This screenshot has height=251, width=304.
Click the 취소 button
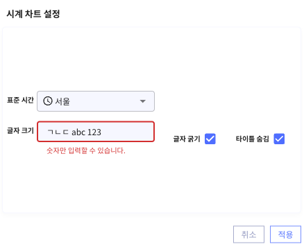(248, 234)
